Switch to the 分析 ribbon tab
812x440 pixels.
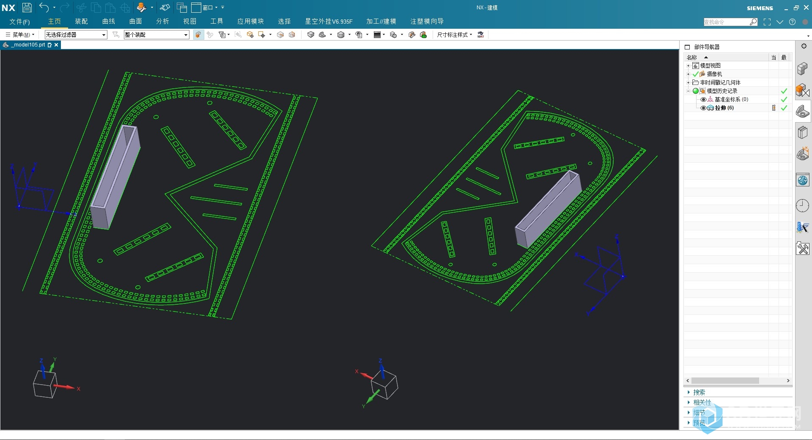[163, 21]
